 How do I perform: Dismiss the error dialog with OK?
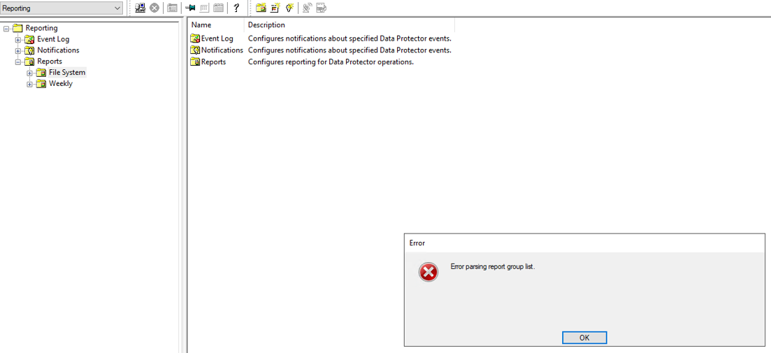point(584,338)
